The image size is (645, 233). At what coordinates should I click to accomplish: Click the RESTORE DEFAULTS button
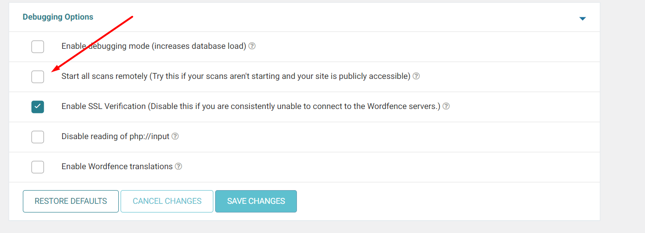click(x=71, y=201)
